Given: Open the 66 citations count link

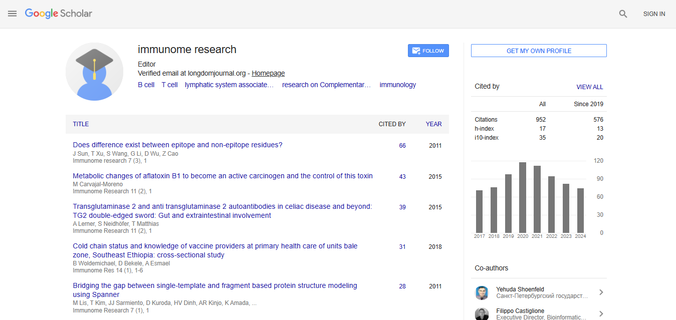Looking at the screenshot, I should click(x=402, y=146).
